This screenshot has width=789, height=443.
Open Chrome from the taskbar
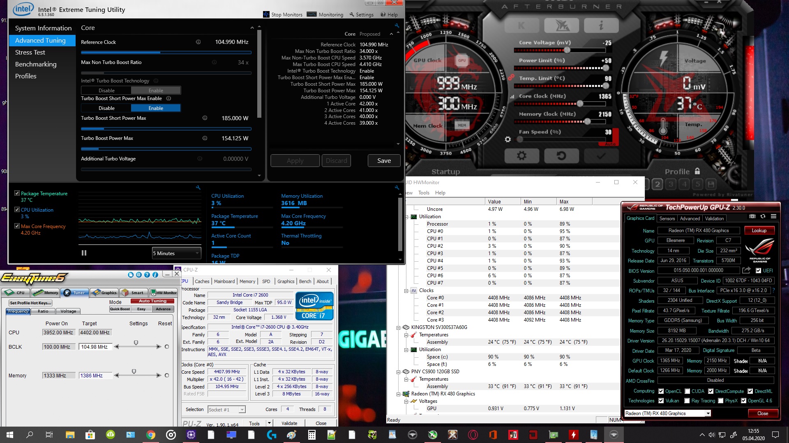[151, 434]
